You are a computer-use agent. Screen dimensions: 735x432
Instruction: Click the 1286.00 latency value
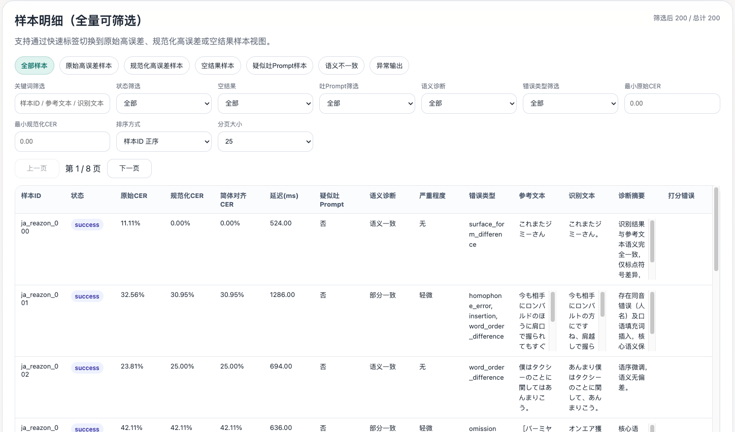click(282, 295)
